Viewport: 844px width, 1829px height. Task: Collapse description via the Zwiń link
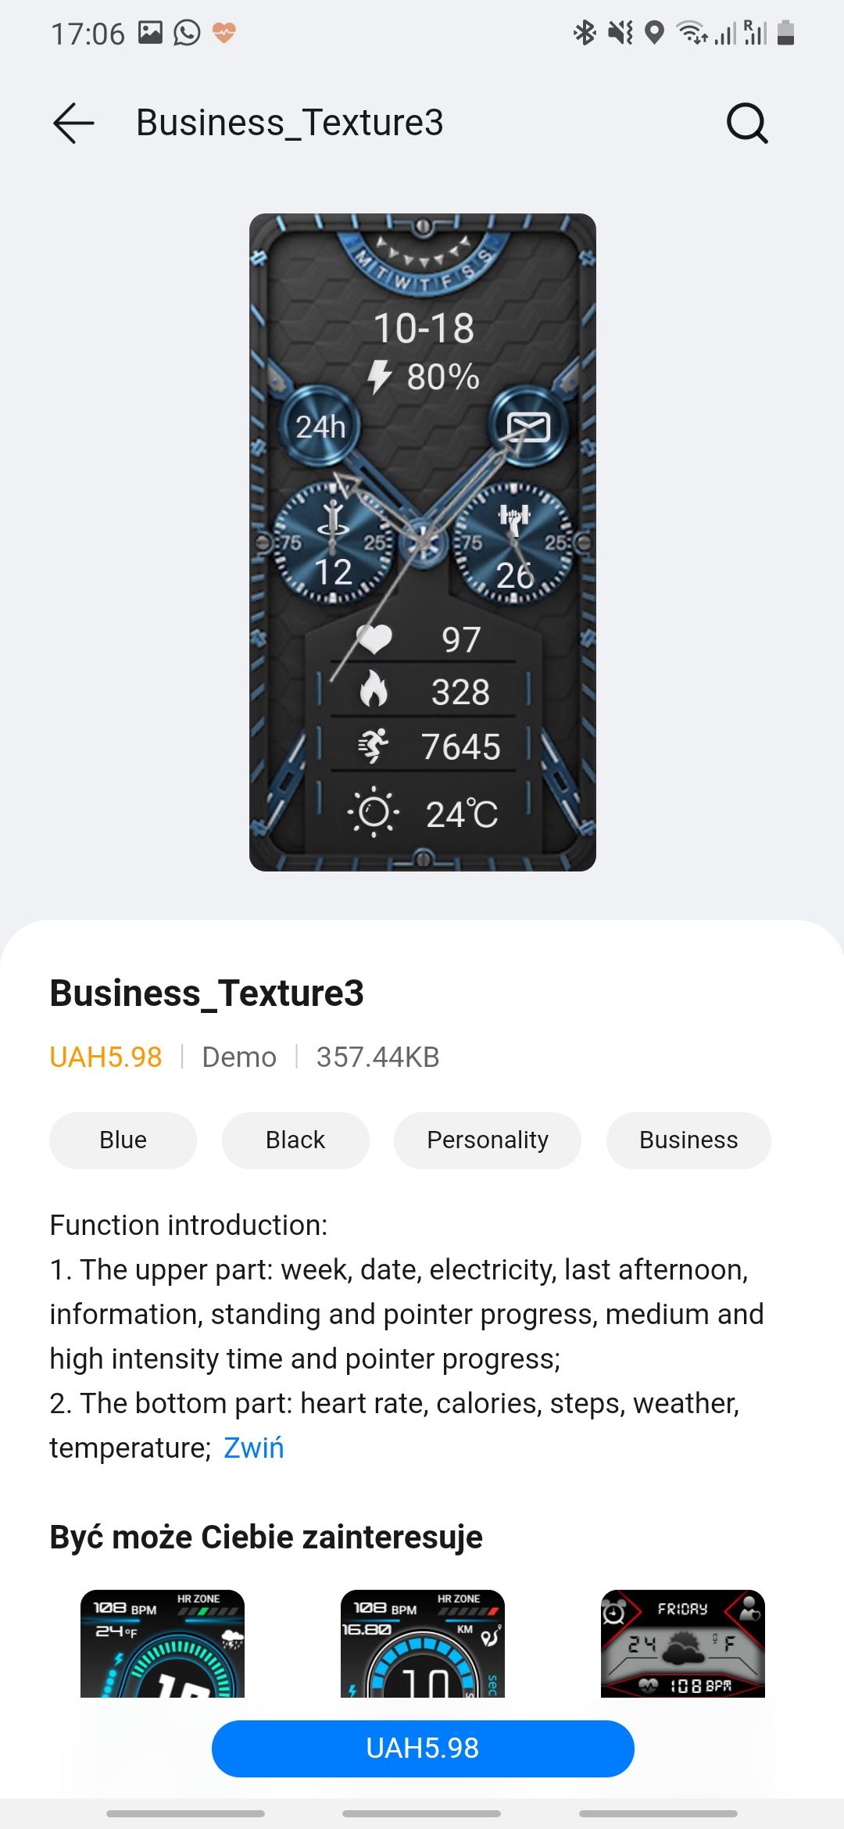[253, 1448]
